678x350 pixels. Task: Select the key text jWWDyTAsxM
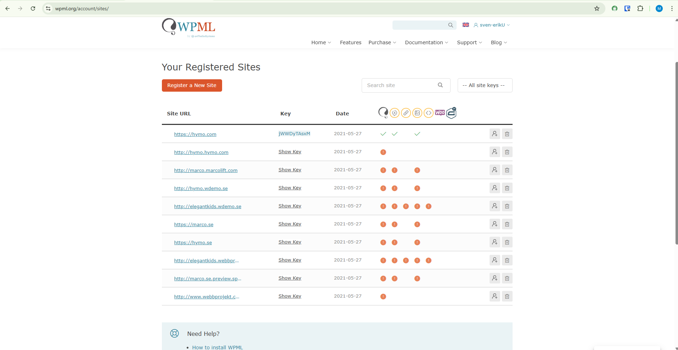[294, 134]
